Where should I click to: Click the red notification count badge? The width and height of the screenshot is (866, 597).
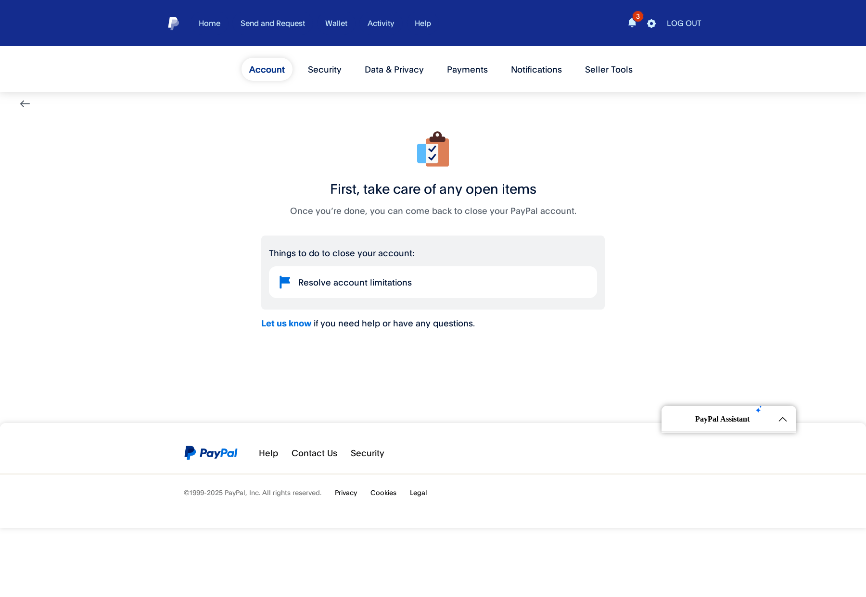point(638,16)
